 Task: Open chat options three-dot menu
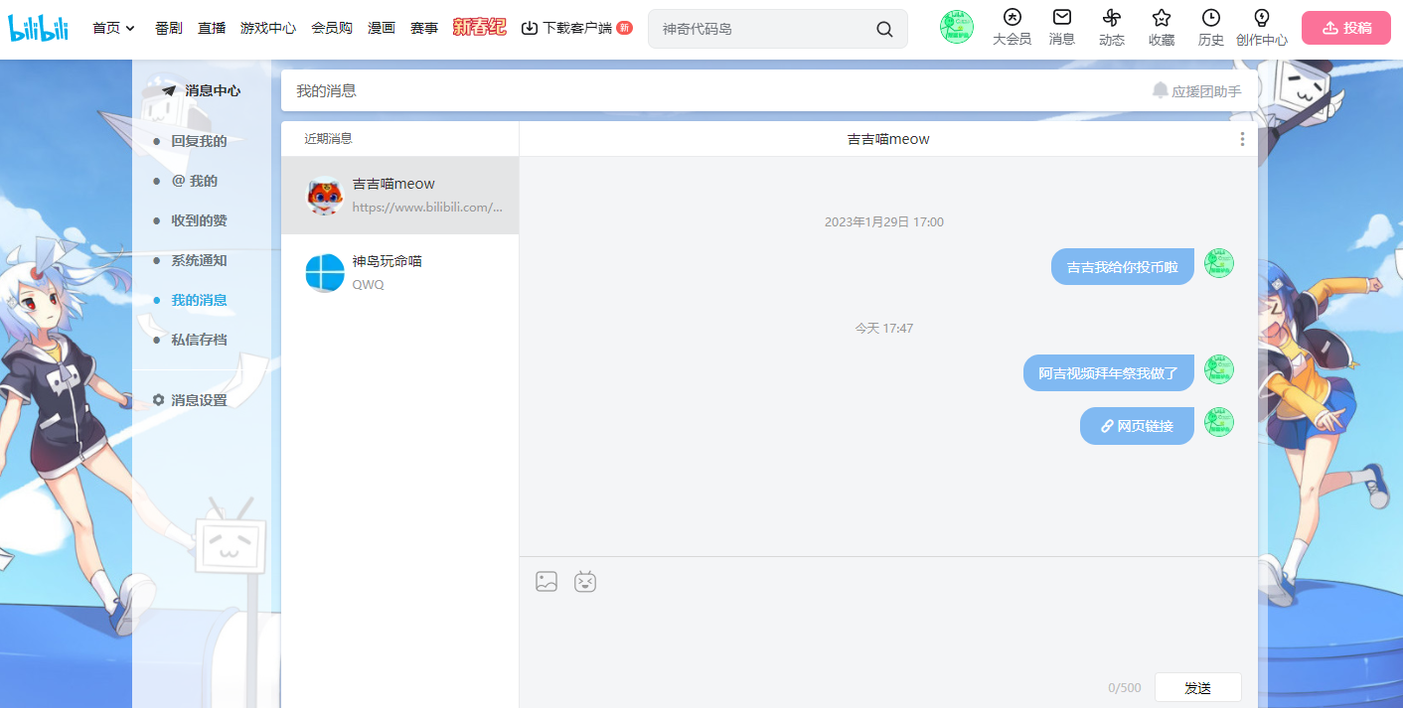1242,139
